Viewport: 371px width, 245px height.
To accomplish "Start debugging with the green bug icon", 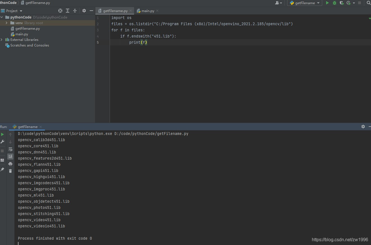I will 335,3.
